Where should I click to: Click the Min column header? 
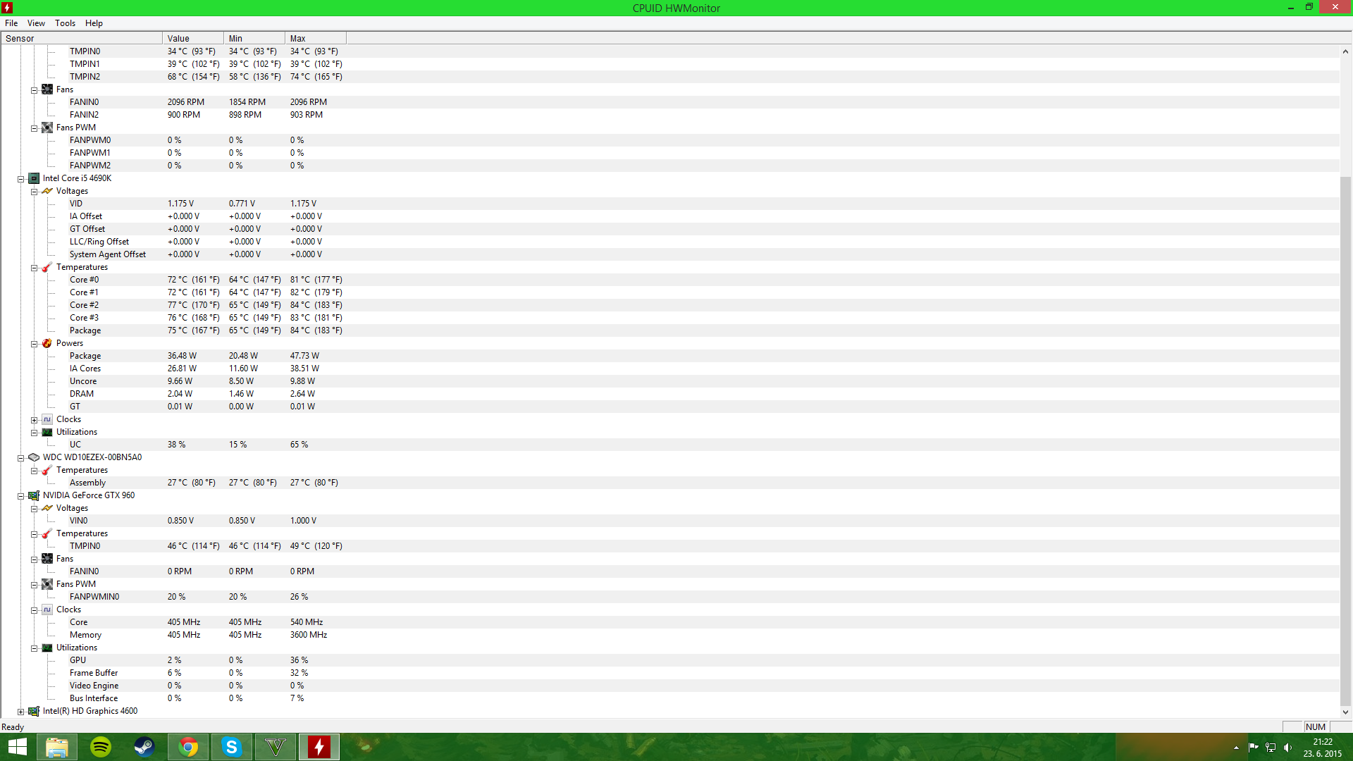point(254,39)
